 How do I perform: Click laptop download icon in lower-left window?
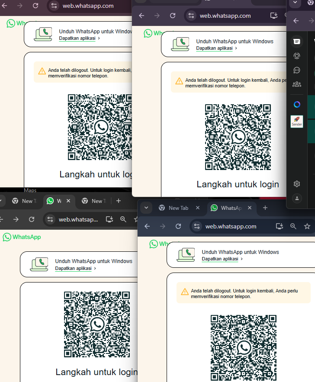point(39,264)
